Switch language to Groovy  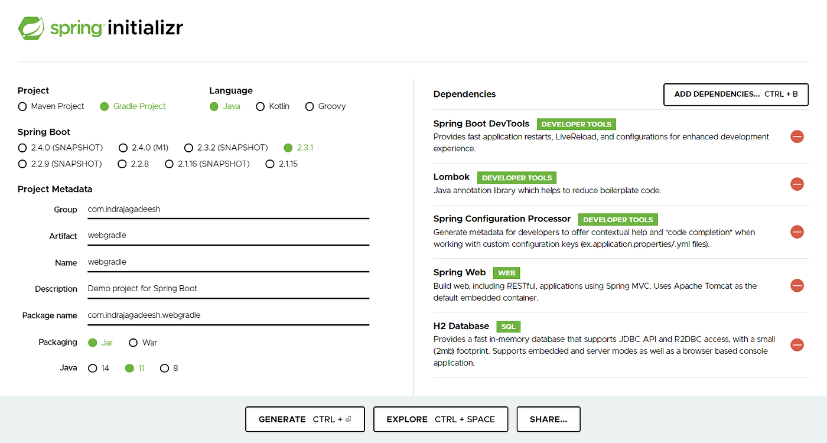tap(310, 106)
